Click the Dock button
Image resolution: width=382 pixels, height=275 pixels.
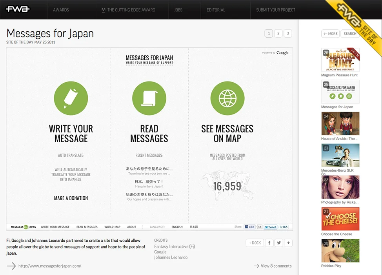[x=255, y=243]
